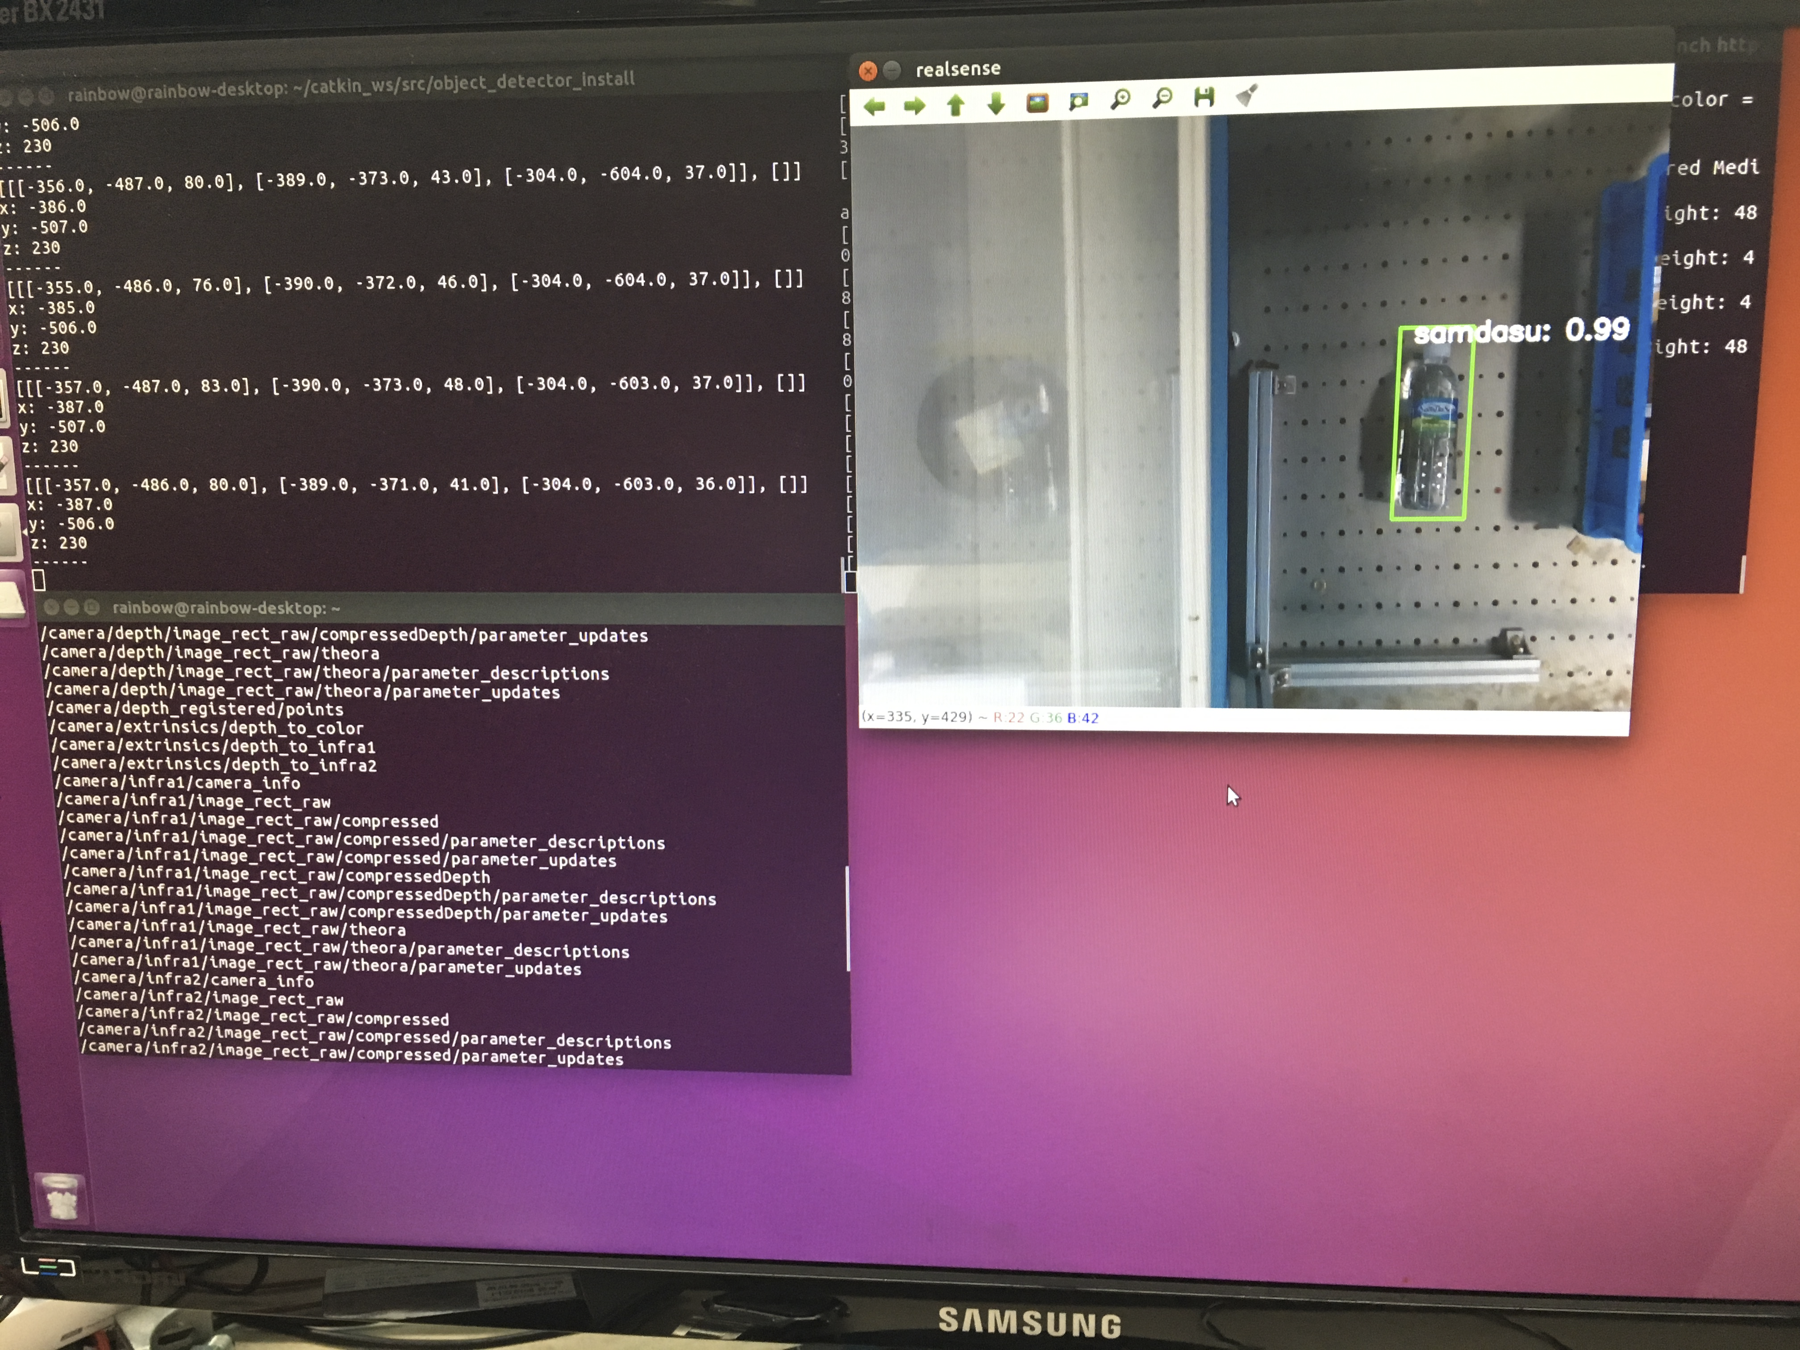This screenshot has height=1350, width=1800.
Task: Click the line starting '[[[-357.0, -487.0, 83.0]'
Action: pos(411,384)
